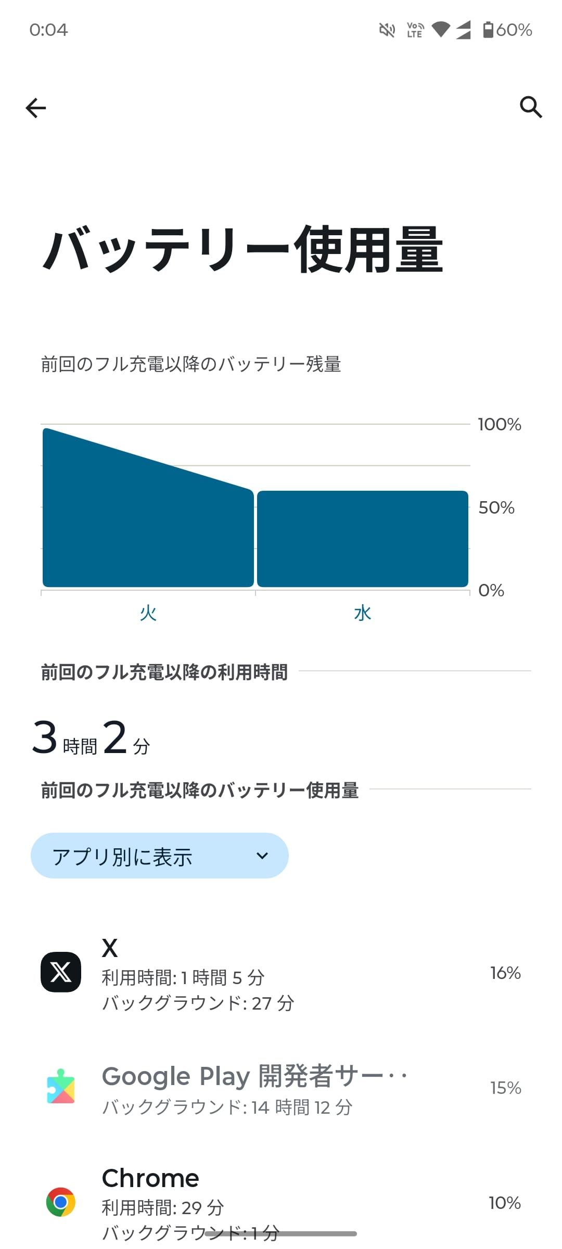Tap the bottom navigation gesture handle

click(x=281, y=1234)
